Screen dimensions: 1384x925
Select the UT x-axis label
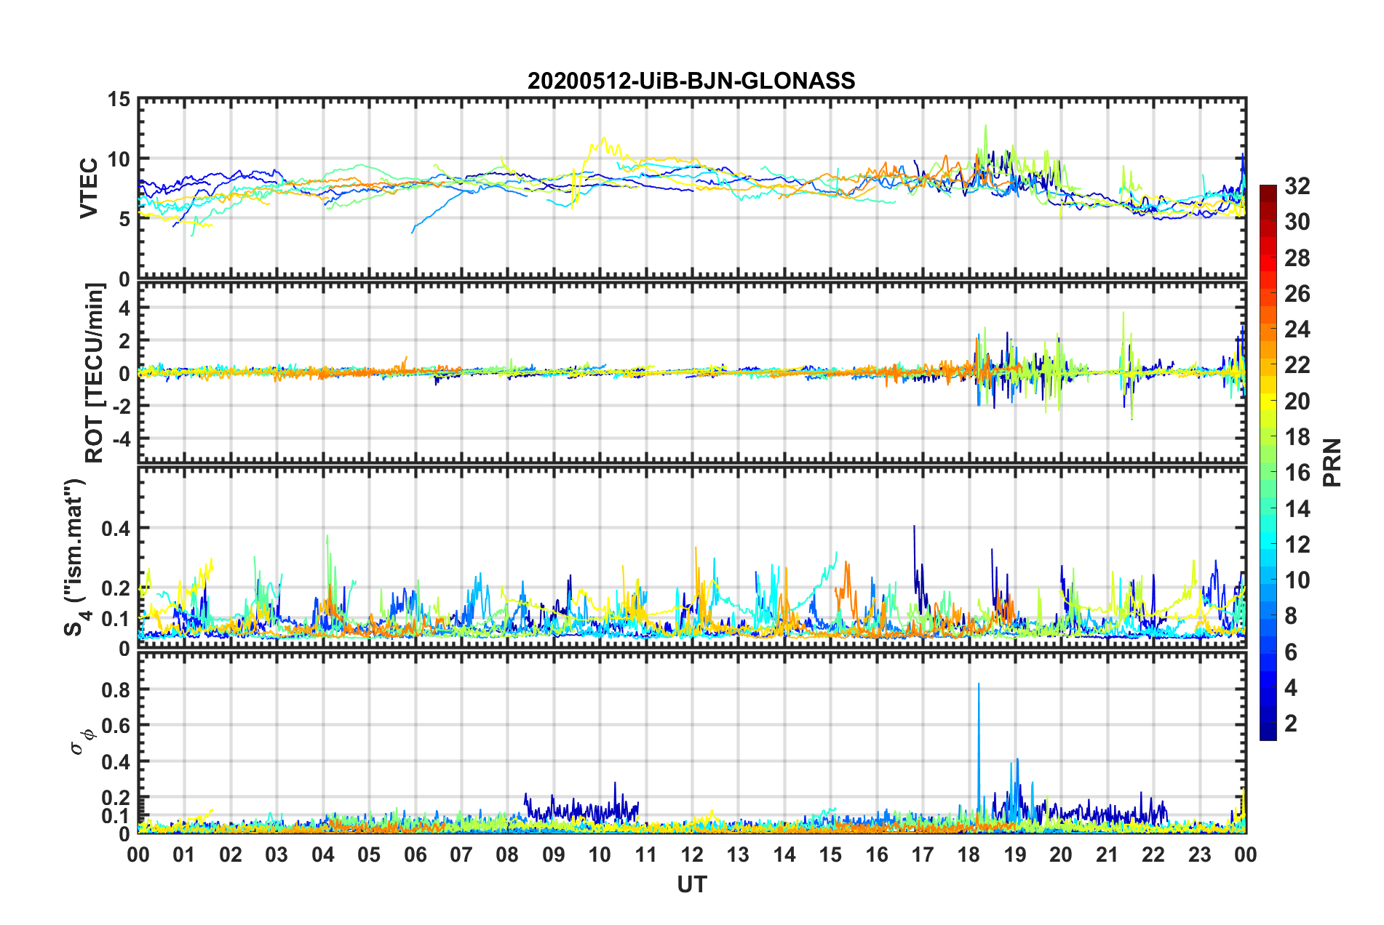692,884
